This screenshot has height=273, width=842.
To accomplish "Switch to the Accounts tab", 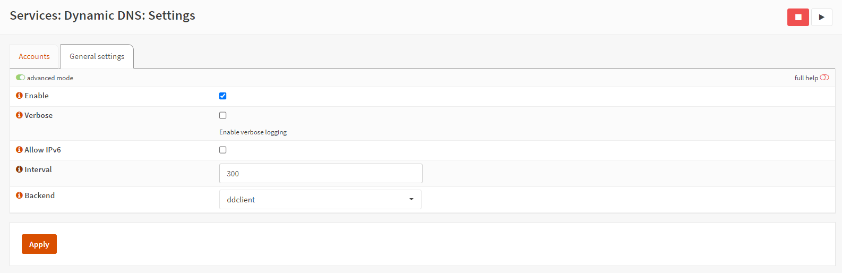I will 34,57.
